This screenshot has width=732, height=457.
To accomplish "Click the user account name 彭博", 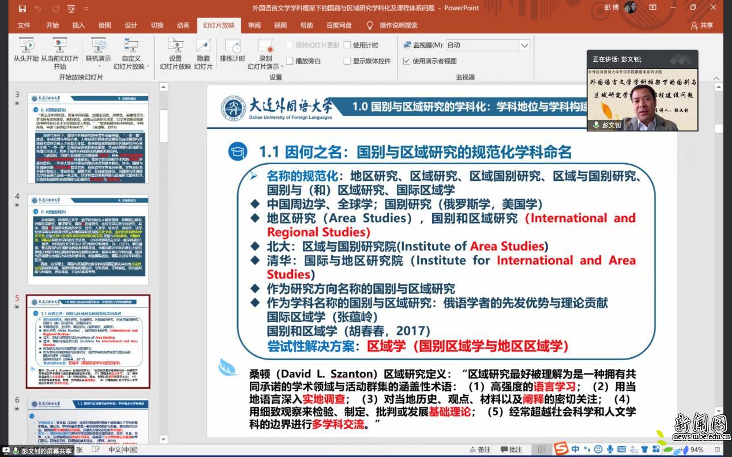I will pyautogui.click(x=611, y=8).
